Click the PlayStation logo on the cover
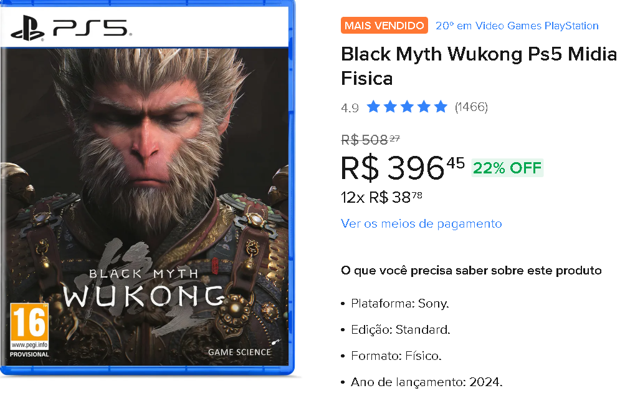The width and height of the screenshot is (630, 393). pos(27,28)
